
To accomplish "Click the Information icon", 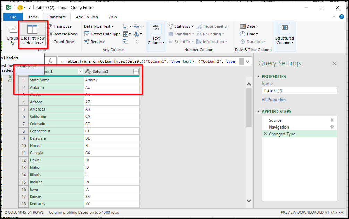I will click(x=199, y=42).
